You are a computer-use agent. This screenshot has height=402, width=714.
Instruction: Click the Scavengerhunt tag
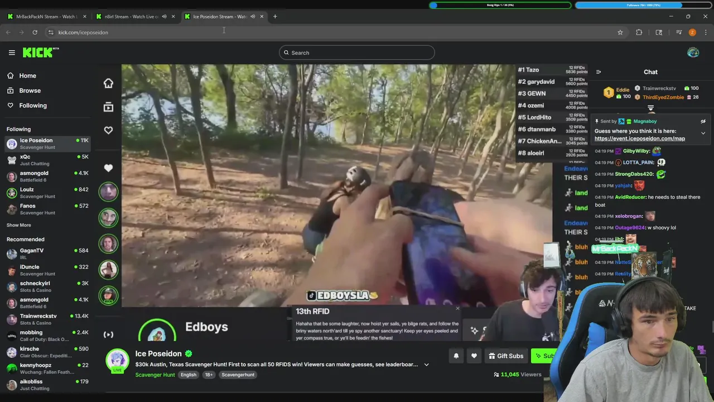[x=238, y=375]
